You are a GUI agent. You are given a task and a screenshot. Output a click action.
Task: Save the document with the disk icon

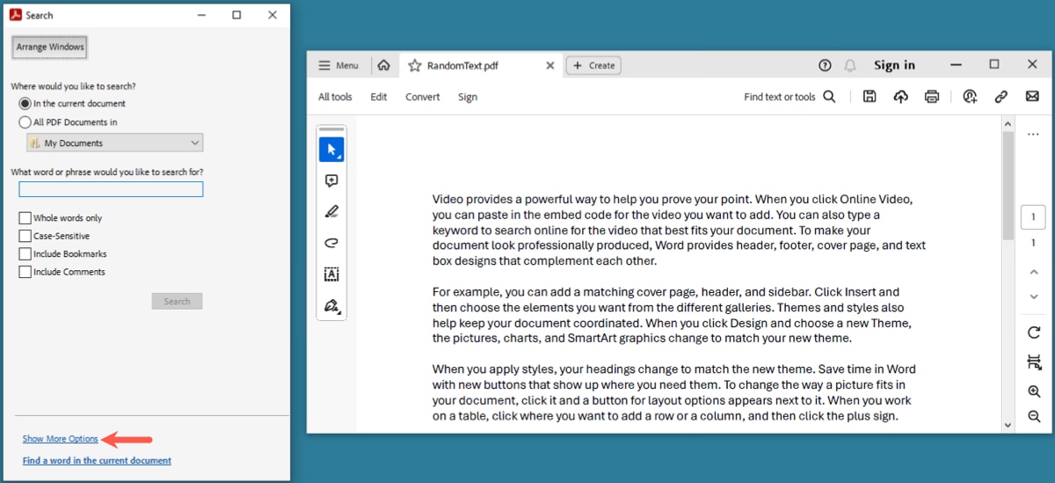click(869, 97)
